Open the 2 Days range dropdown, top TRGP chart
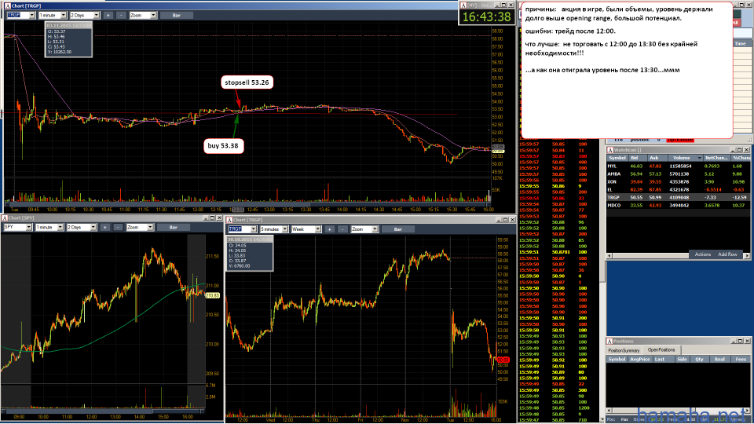754x424 pixels. coord(96,16)
